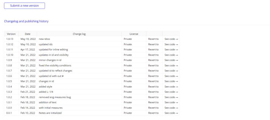Viewport: 270px width, 120px height.
Task: See code for version 1.0.13
Action: (171, 39)
